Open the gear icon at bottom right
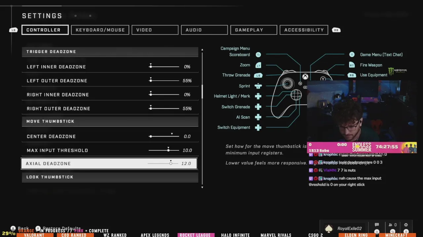 point(406,225)
